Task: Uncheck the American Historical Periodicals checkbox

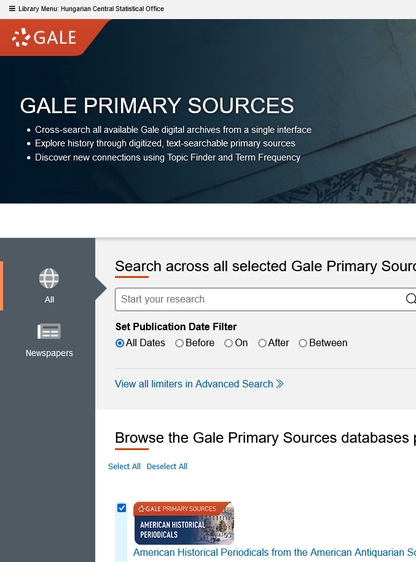Action: (121, 507)
